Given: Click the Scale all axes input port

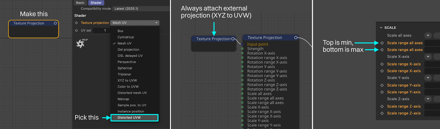Looking at the screenshot, I should [x=242, y=94].
